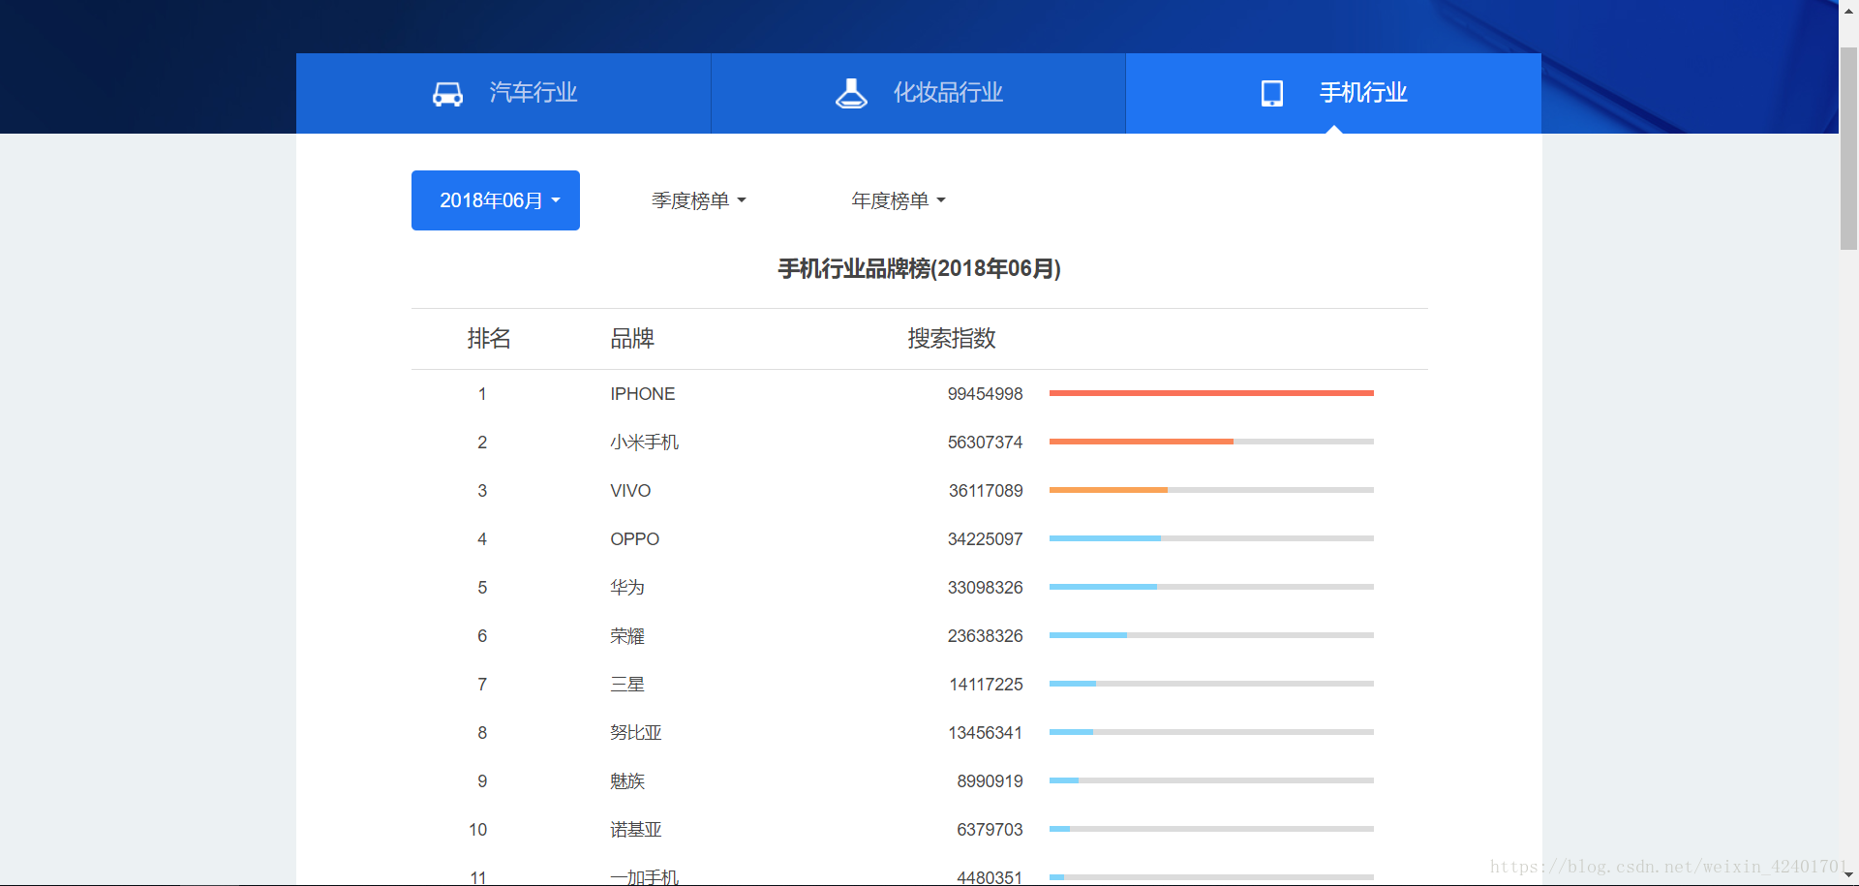
Task: Click the IPHONE brand name
Action: 643,394
